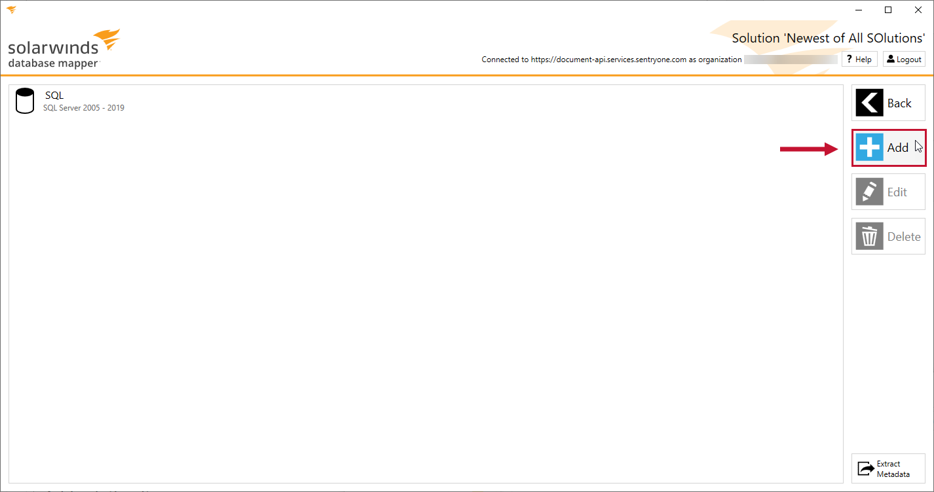Click the trash can Delete icon
The width and height of the screenshot is (934, 492).
[x=869, y=236]
